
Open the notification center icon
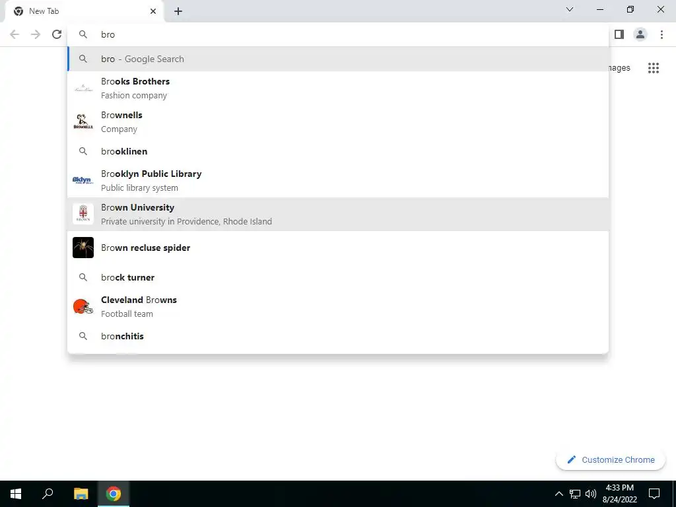pyautogui.click(x=654, y=494)
